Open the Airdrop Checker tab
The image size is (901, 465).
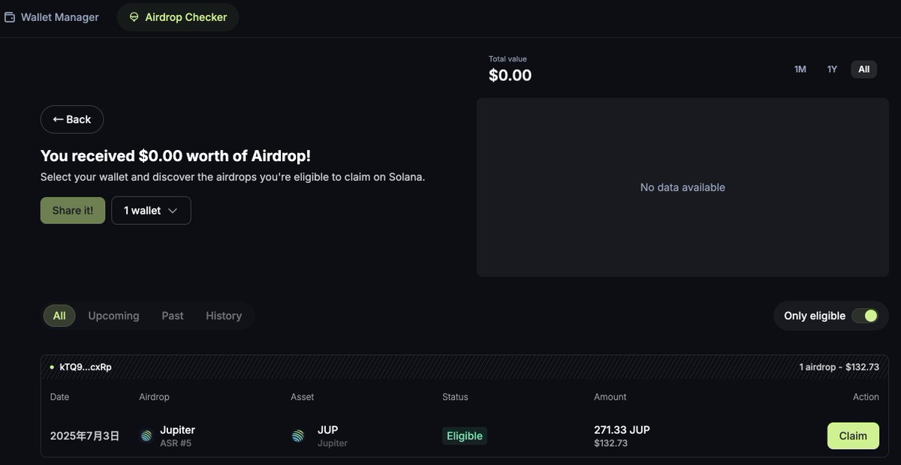click(x=178, y=17)
